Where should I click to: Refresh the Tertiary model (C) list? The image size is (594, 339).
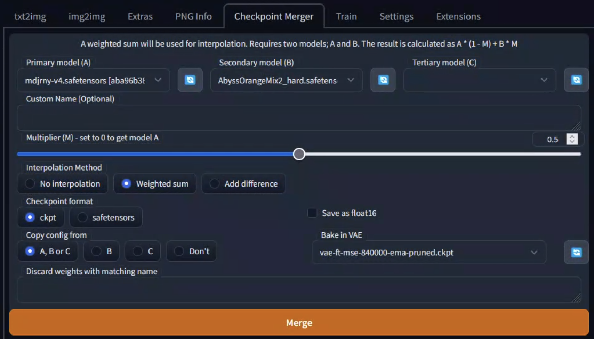576,80
